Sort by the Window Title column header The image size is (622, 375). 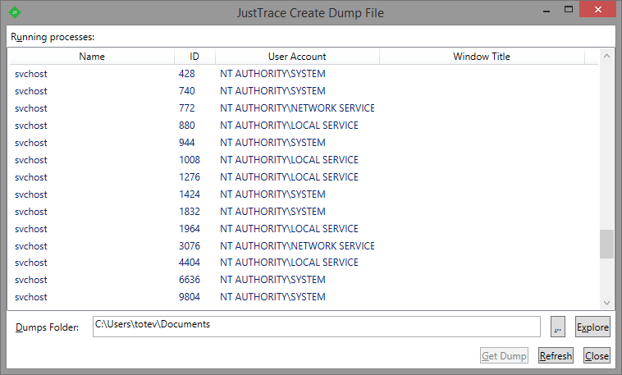coord(482,57)
